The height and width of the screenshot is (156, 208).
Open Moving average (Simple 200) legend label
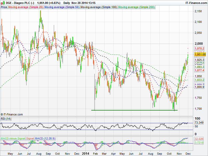pos(136,7)
